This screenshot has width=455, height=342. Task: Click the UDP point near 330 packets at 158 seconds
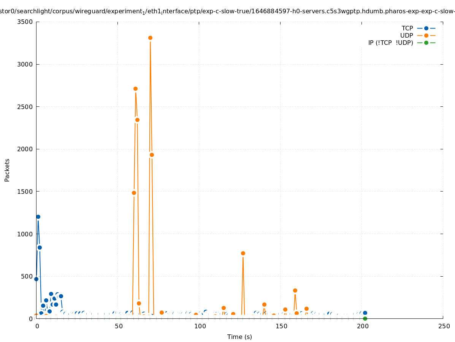295,290
